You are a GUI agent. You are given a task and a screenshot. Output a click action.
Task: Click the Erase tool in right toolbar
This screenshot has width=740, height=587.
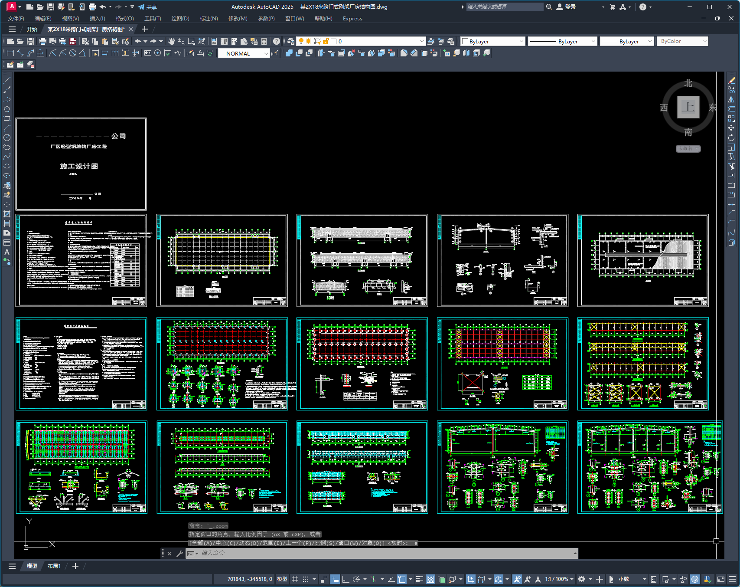(x=731, y=80)
